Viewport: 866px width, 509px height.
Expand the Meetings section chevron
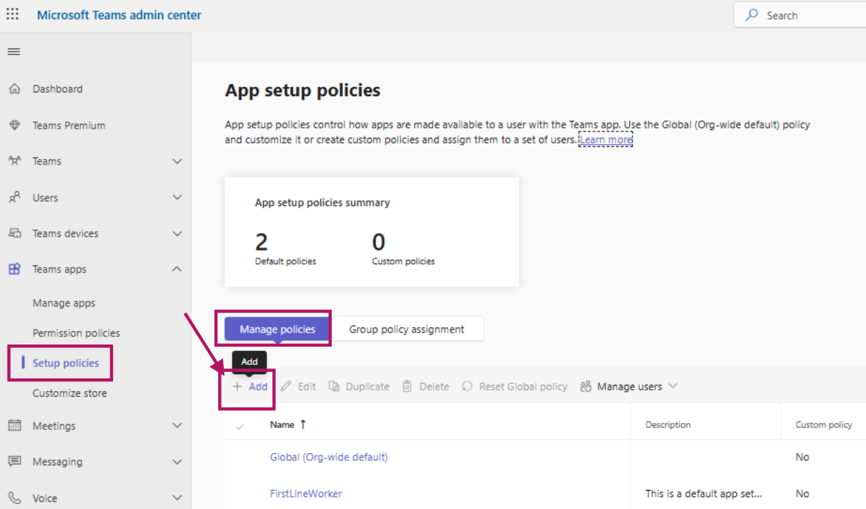[x=177, y=426]
